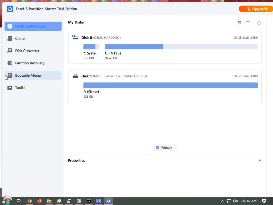The width and height of the screenshot is (273, 205).
Task: Click the Disk 0 title text
Action: [87, 38]
